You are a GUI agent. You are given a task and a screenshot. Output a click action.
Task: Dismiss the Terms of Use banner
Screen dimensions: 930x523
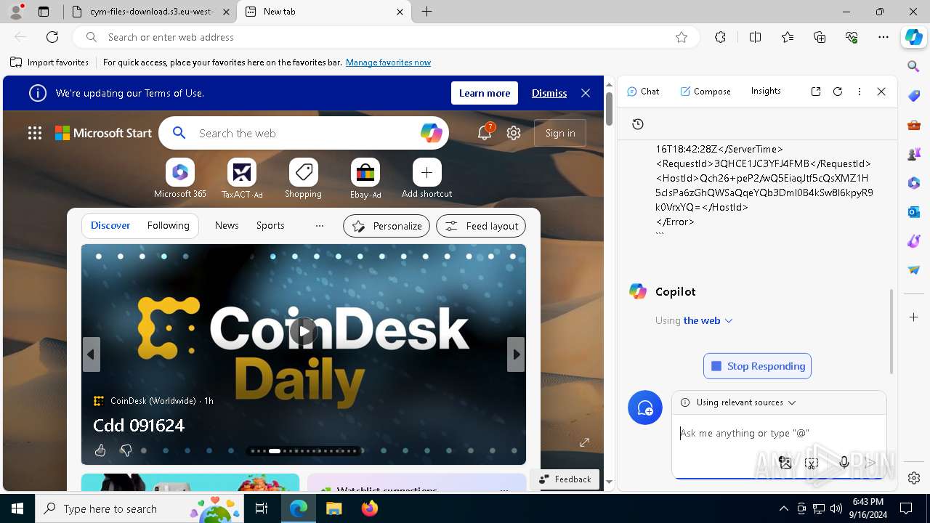tap(549, 93)
